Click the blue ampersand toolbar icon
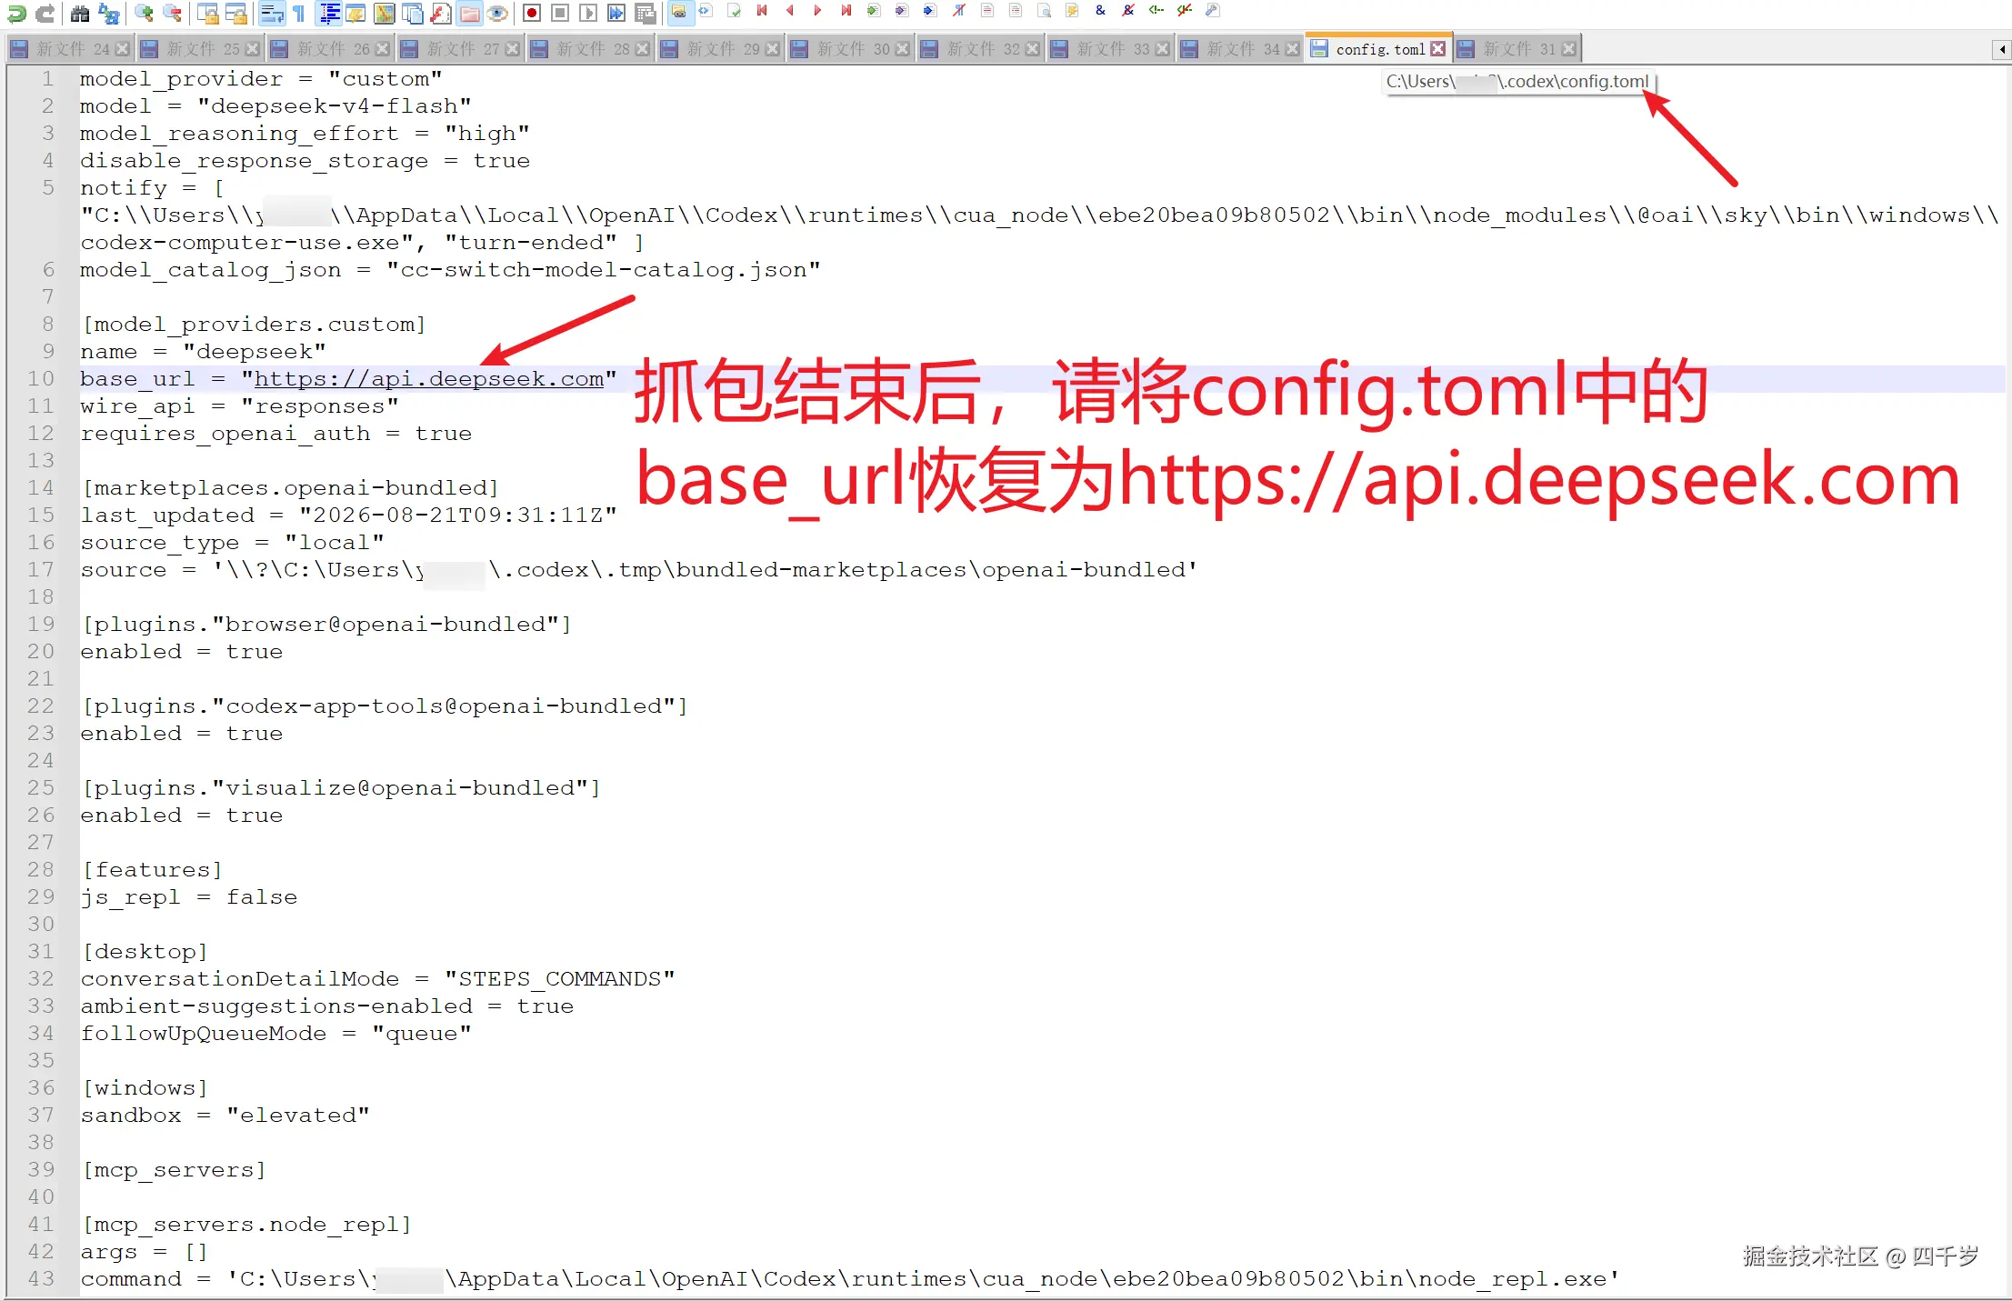The height and width of the screenshot is (1301, 2012). click(1100, 11)
